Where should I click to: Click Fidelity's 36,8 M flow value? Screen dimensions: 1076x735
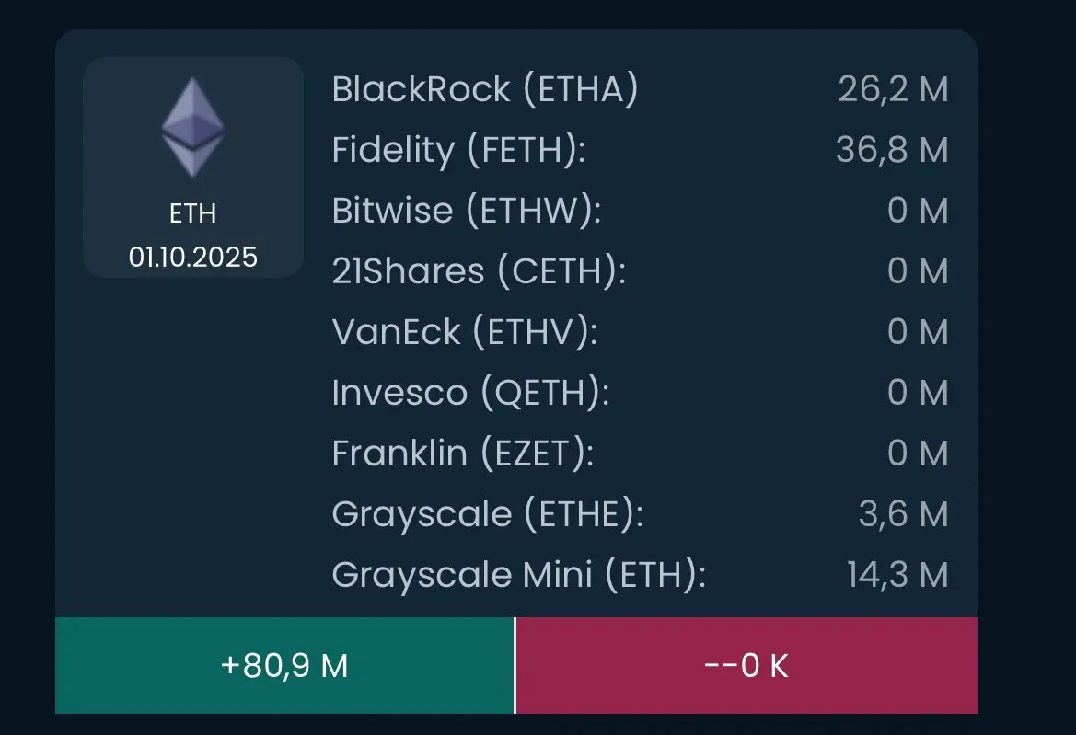tap(892, 149)
